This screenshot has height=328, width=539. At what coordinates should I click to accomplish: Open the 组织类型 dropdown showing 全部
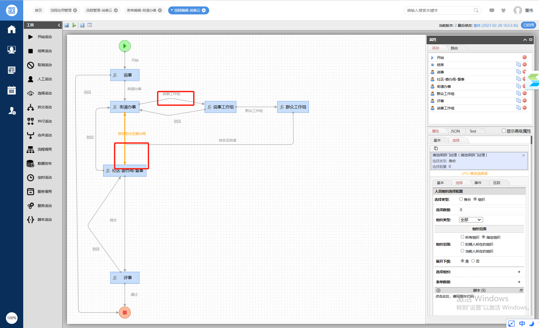[471, 220]
